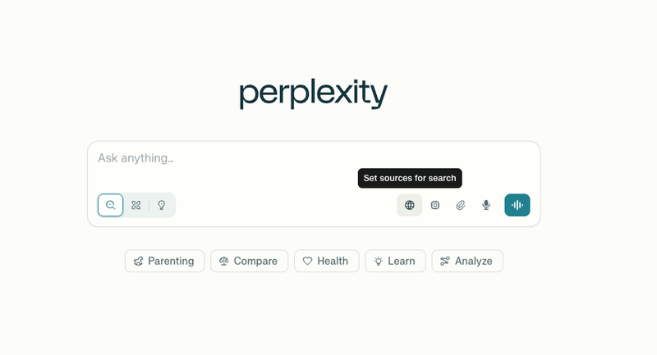Click the rocking horse icon on Parenting
Viewport: 657px width, 355px height.
(138, 262)
